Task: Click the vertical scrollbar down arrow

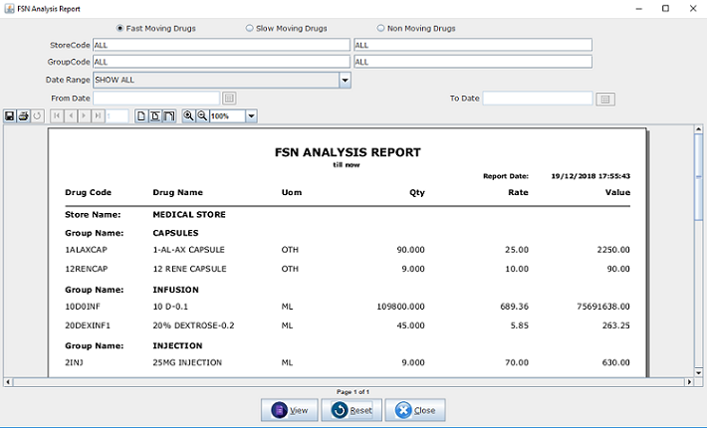Action: [698, 372]
